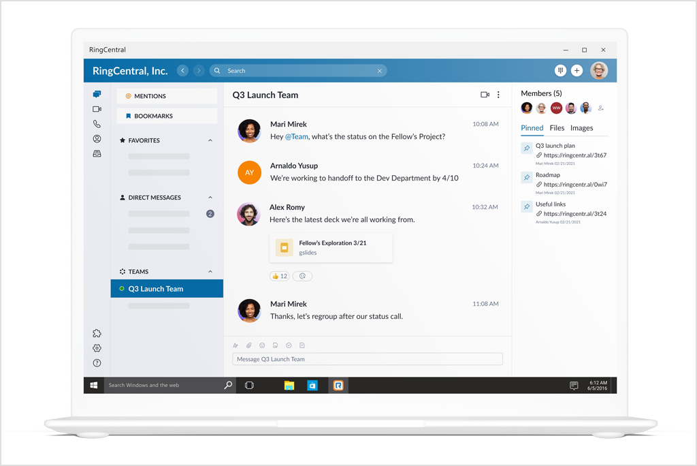This screenshot has width=697, height=466.
Task: Open the Contacts icon in the left rail
Action: click(x=97, y=138)
